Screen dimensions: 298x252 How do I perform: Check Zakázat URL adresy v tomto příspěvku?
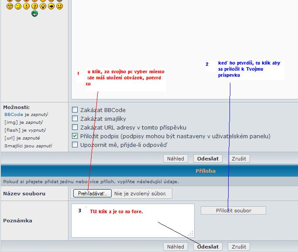coord(75,127)
